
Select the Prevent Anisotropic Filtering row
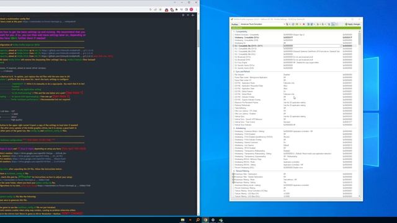point(295,188)
